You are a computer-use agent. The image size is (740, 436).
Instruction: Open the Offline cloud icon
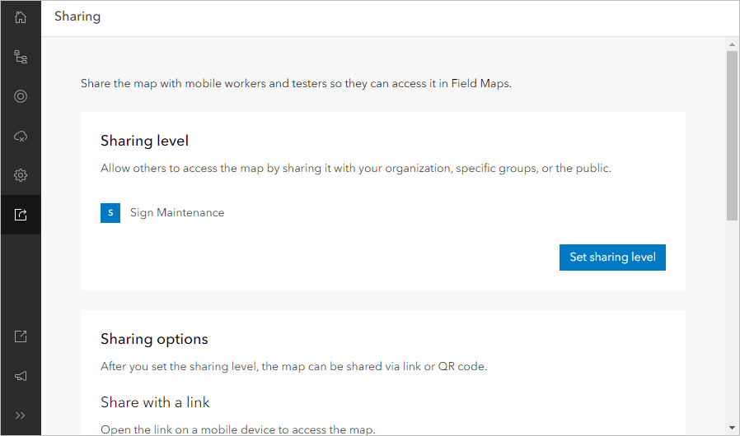click(21, 136)
